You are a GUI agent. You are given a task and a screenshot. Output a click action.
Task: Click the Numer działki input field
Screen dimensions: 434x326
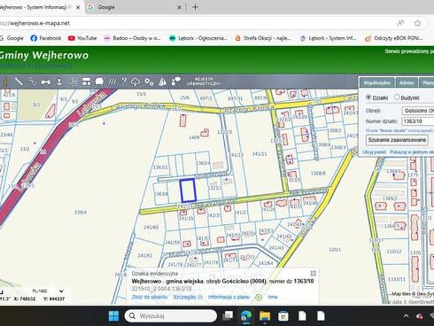pyautogui.click(x=417, y=121)
